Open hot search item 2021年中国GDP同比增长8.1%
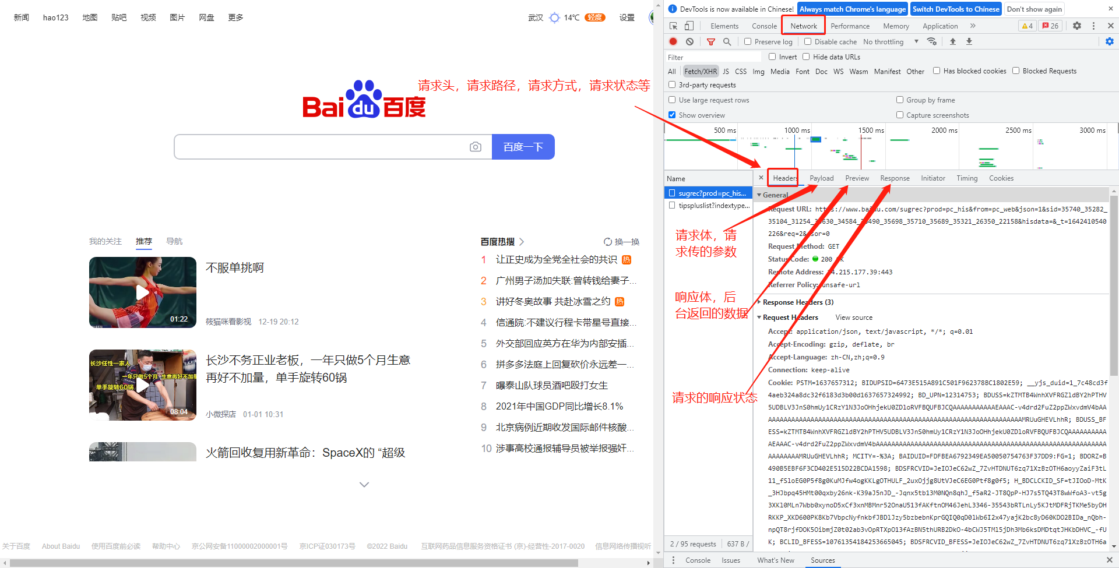The height and width of the screenshot is (568, 1119). click(559, 406)
